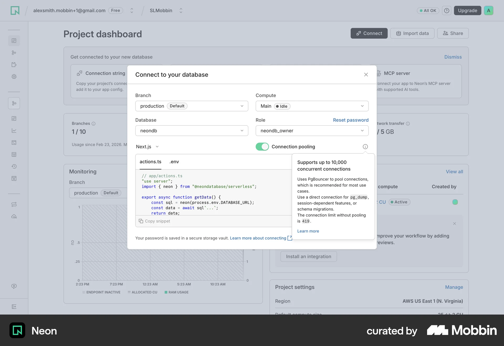
Task: Dismiss the Get connected onboarding panel
Action: coord(453,57)
